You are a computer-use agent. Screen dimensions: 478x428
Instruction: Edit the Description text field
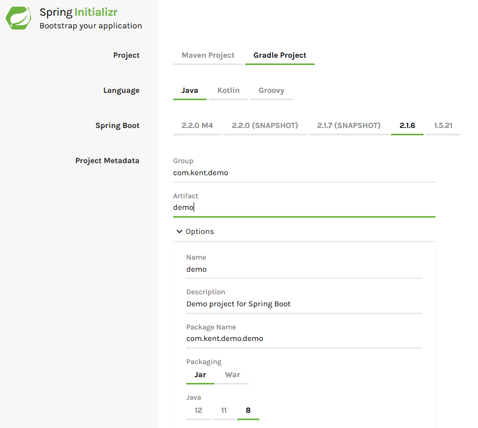tap(304, 303)
